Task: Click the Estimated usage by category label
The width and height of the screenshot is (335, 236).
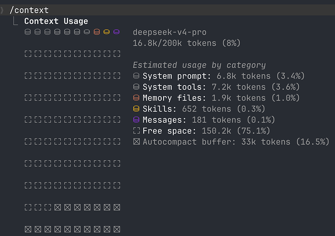Action: pos(199,65)
